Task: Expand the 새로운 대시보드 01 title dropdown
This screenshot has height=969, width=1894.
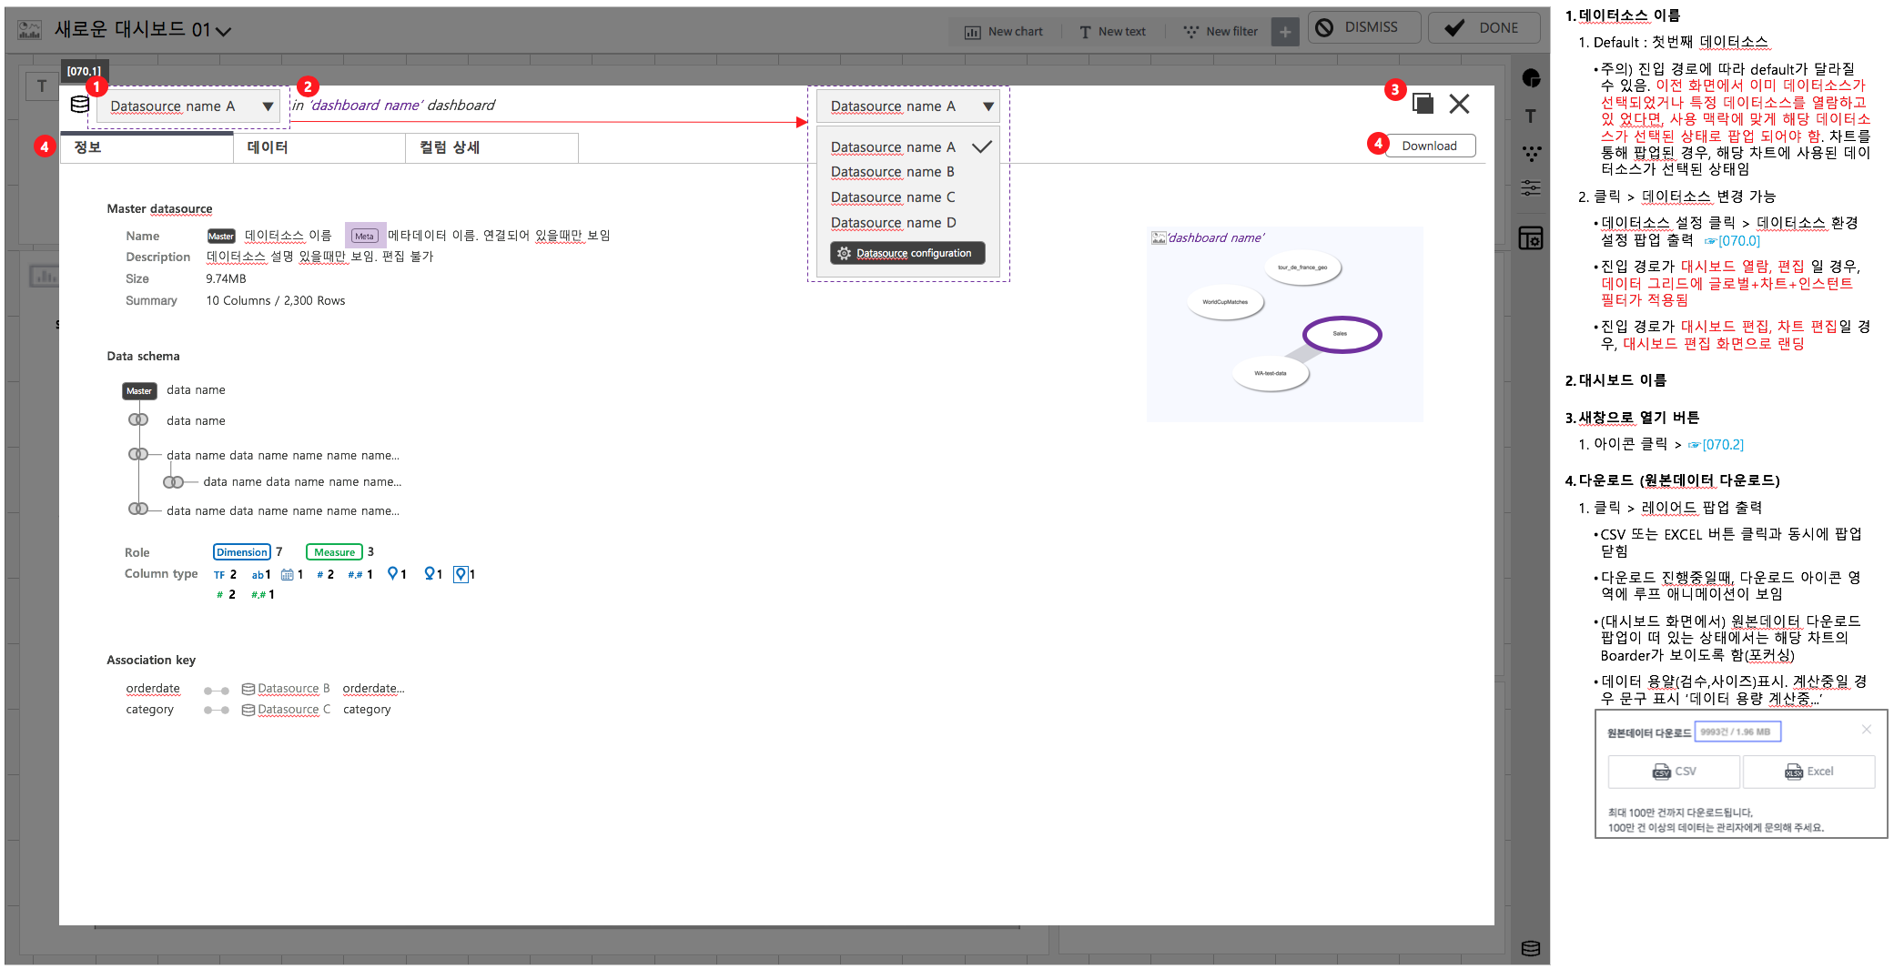Action: point(221,30)
